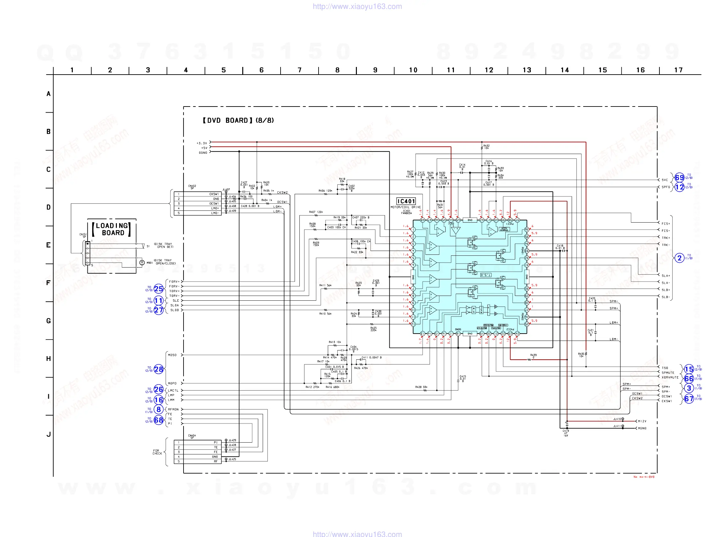The height and width of the screenshot is (537, 715).
Task: Click the circled 2 reference marker
Action: click(x=679, y=258)
